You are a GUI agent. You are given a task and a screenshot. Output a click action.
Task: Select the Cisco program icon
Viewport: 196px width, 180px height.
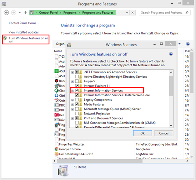coord(56,91)
